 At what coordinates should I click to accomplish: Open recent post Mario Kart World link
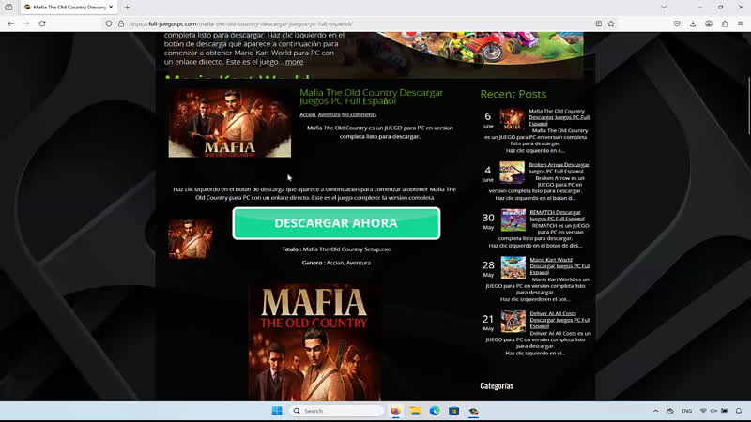coord(559,266)
